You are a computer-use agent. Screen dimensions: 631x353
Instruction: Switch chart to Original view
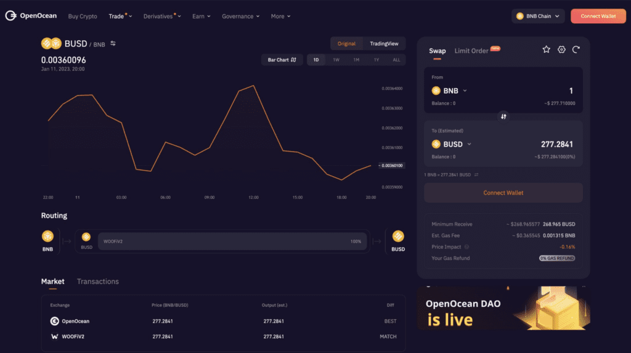click(346, 44)
